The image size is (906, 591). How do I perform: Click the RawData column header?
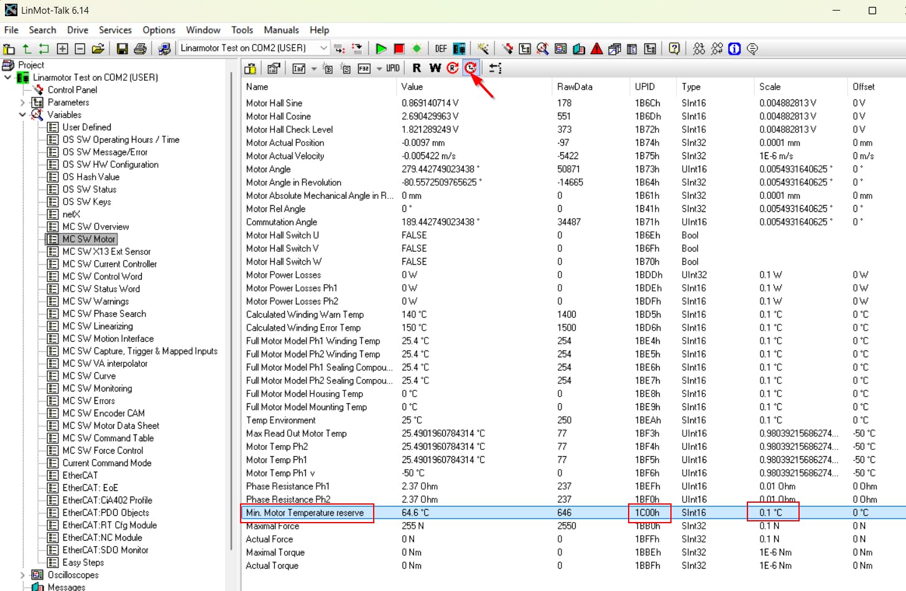pos(575,87)
